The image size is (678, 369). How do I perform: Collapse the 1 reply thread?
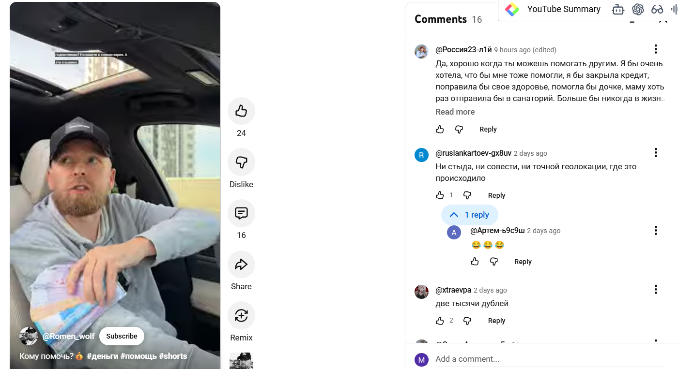pyautogui.click(x=469, y=215)
